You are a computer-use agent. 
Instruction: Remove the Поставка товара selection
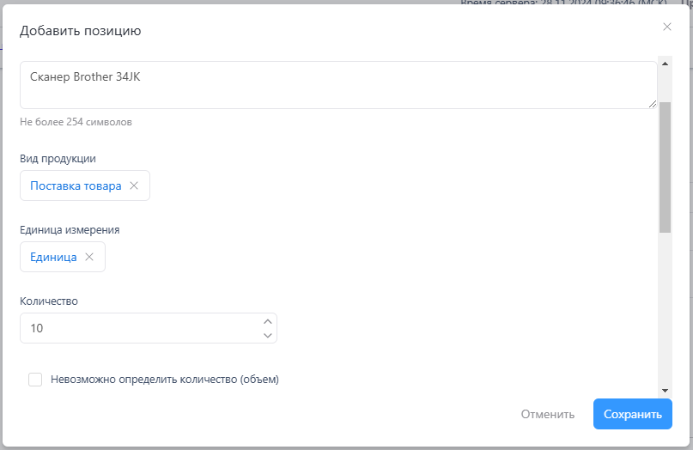(x=133, y=185)
